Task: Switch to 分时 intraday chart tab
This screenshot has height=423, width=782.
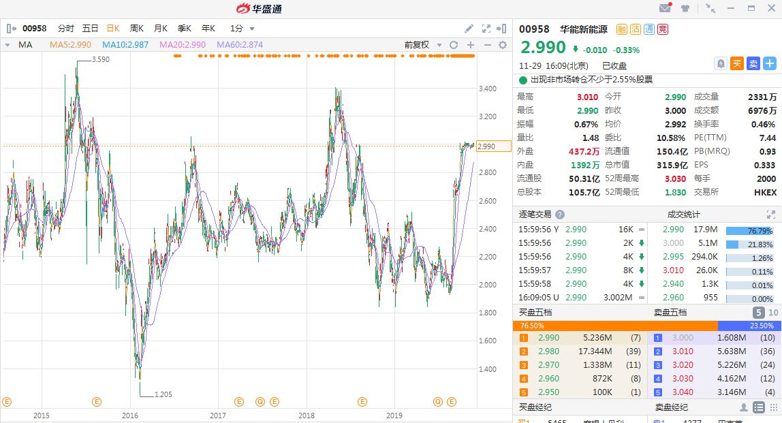Action: tap(66, 29)
